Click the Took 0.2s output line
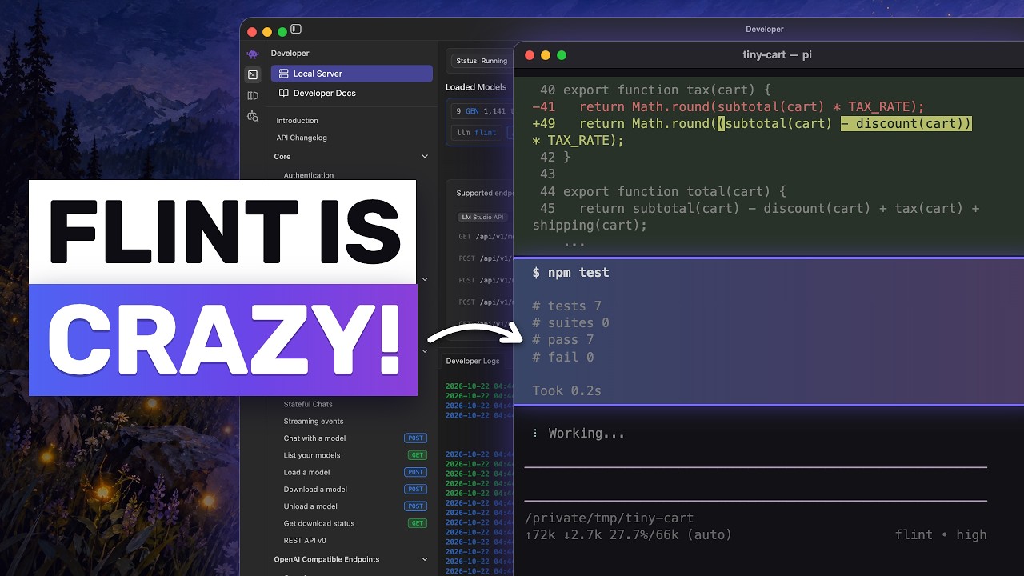The width and height of the screenshot is (1024, 576). pos(566,391)
